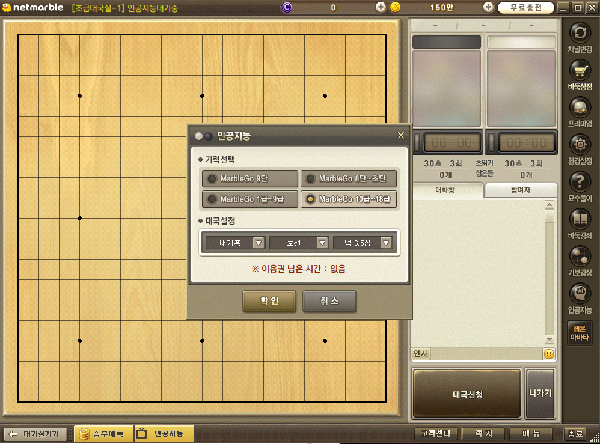Screen dimensions: 600x444
Task: Open the 쪽지 message button
Action: (484, 434)
